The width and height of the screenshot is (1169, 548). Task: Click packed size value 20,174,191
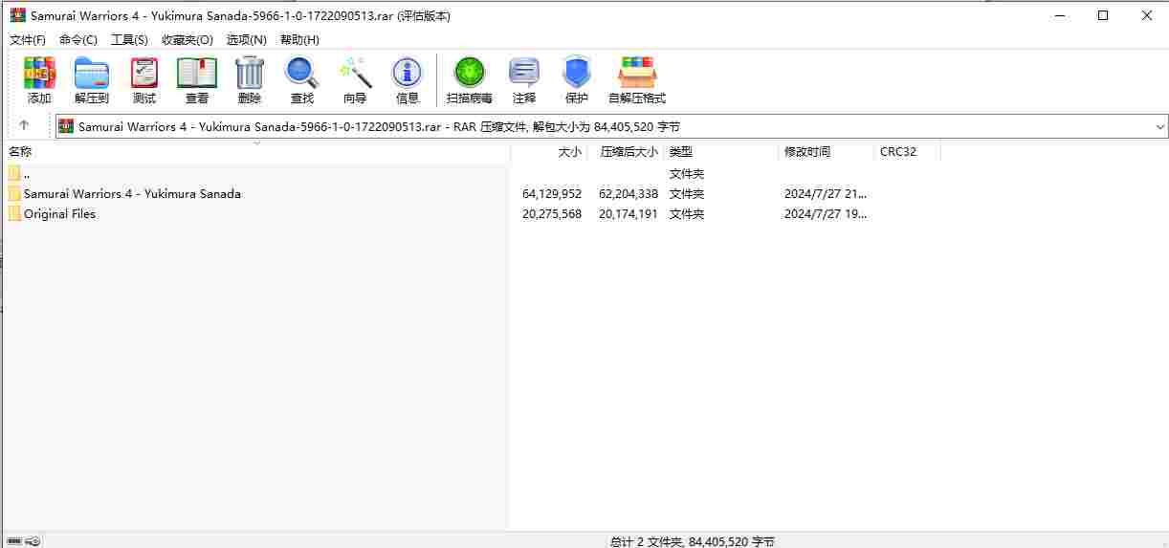pos(629,213)
